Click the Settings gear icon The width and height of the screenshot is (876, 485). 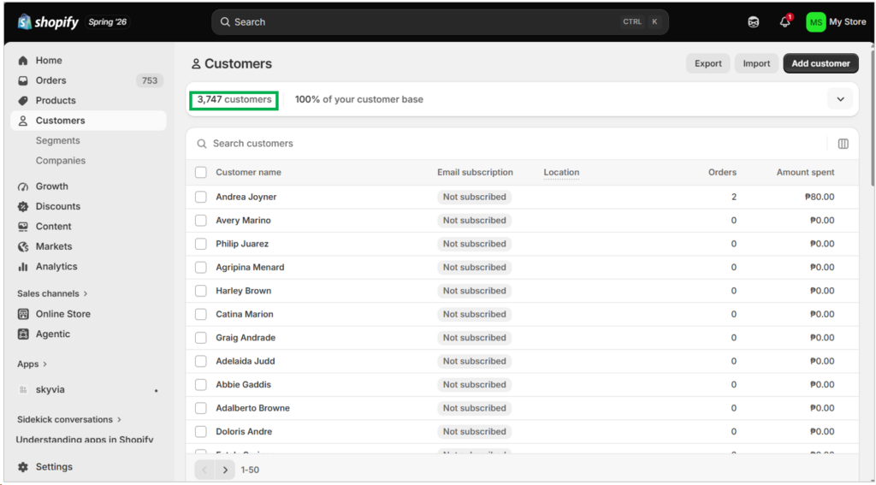pyautogui.click(x=23, y=467)
